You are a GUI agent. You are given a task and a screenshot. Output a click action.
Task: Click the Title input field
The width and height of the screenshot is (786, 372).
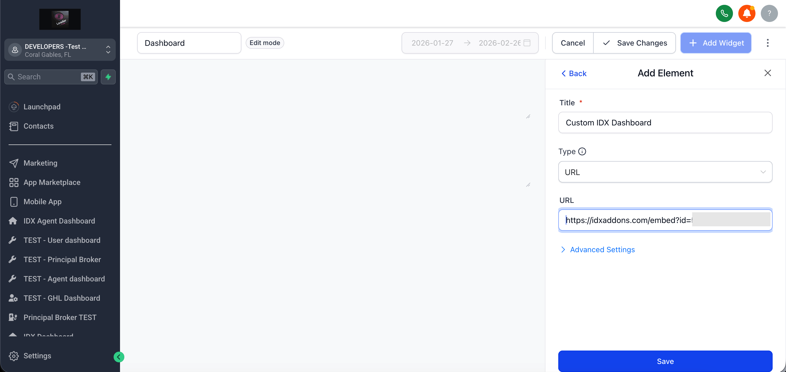click(x=665, y=122)
